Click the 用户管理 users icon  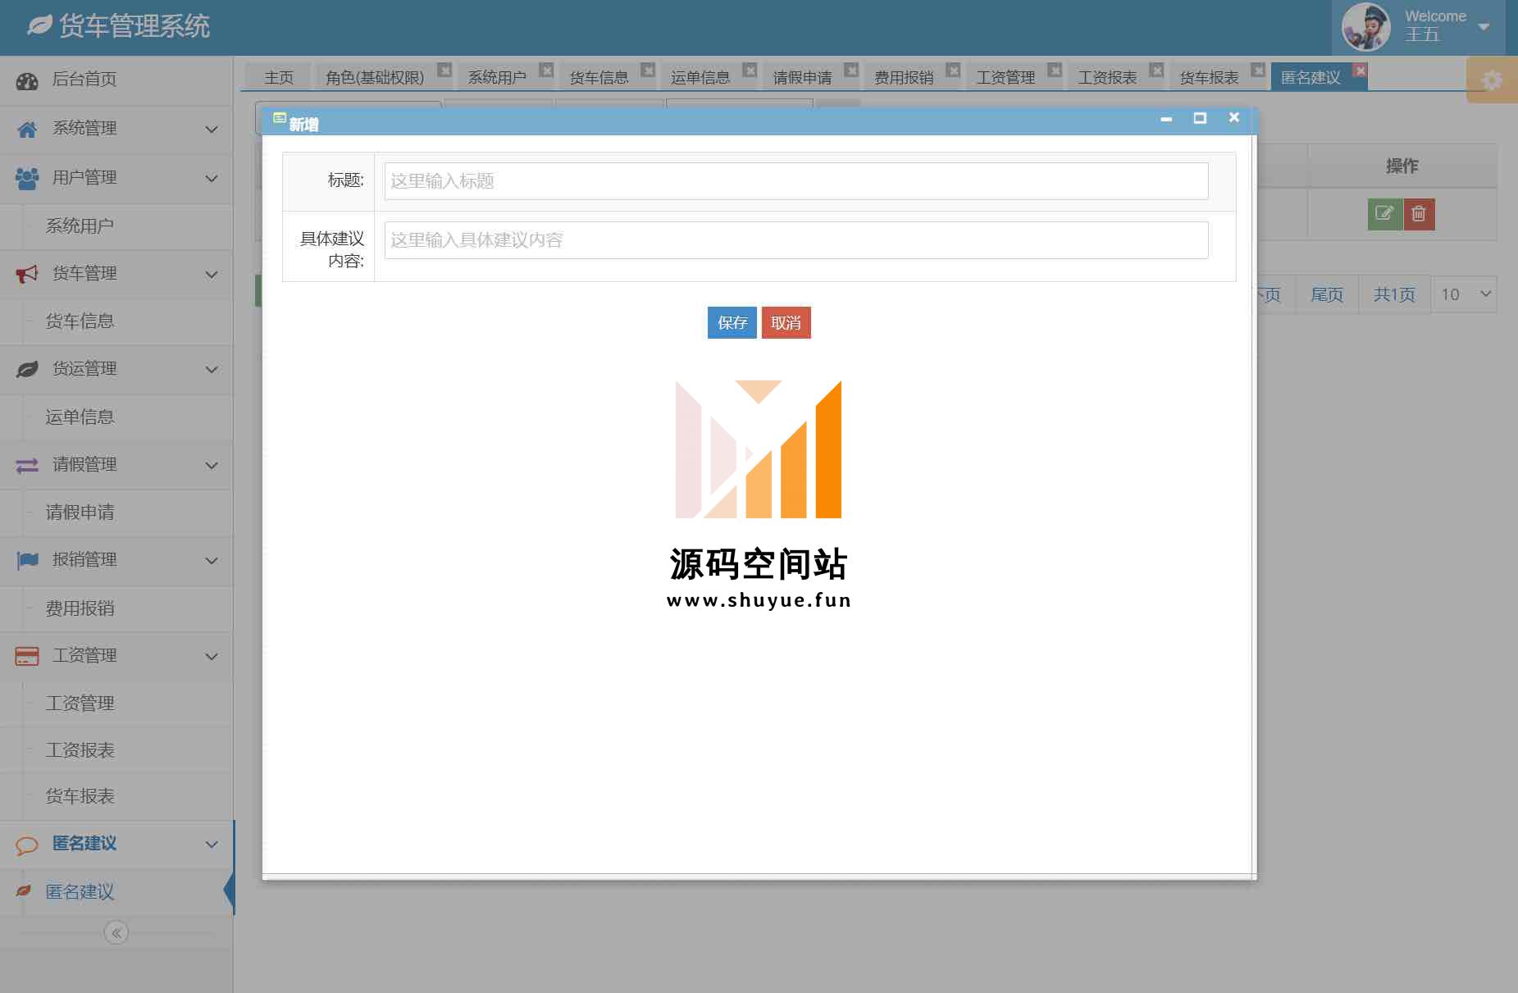27,178
